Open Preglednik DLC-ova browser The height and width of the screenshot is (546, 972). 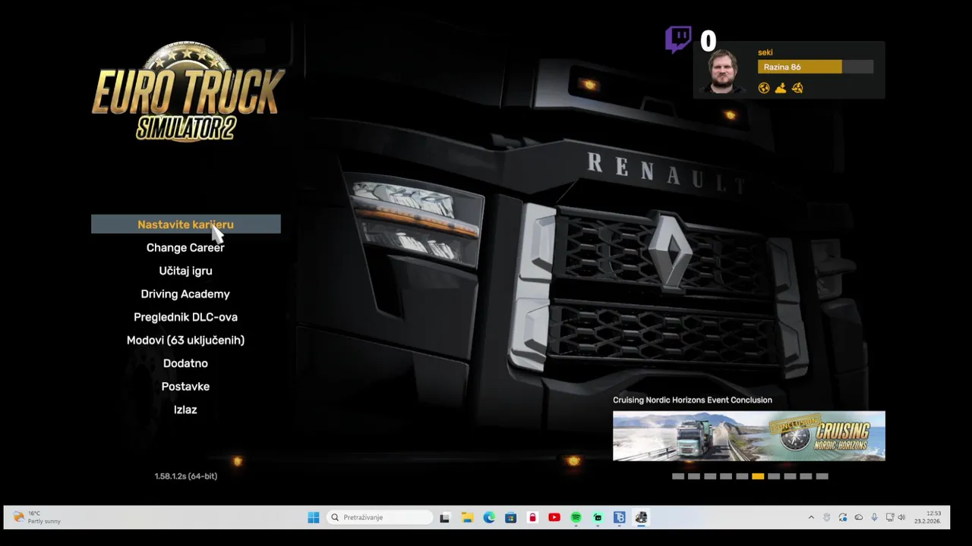(185, 317)
